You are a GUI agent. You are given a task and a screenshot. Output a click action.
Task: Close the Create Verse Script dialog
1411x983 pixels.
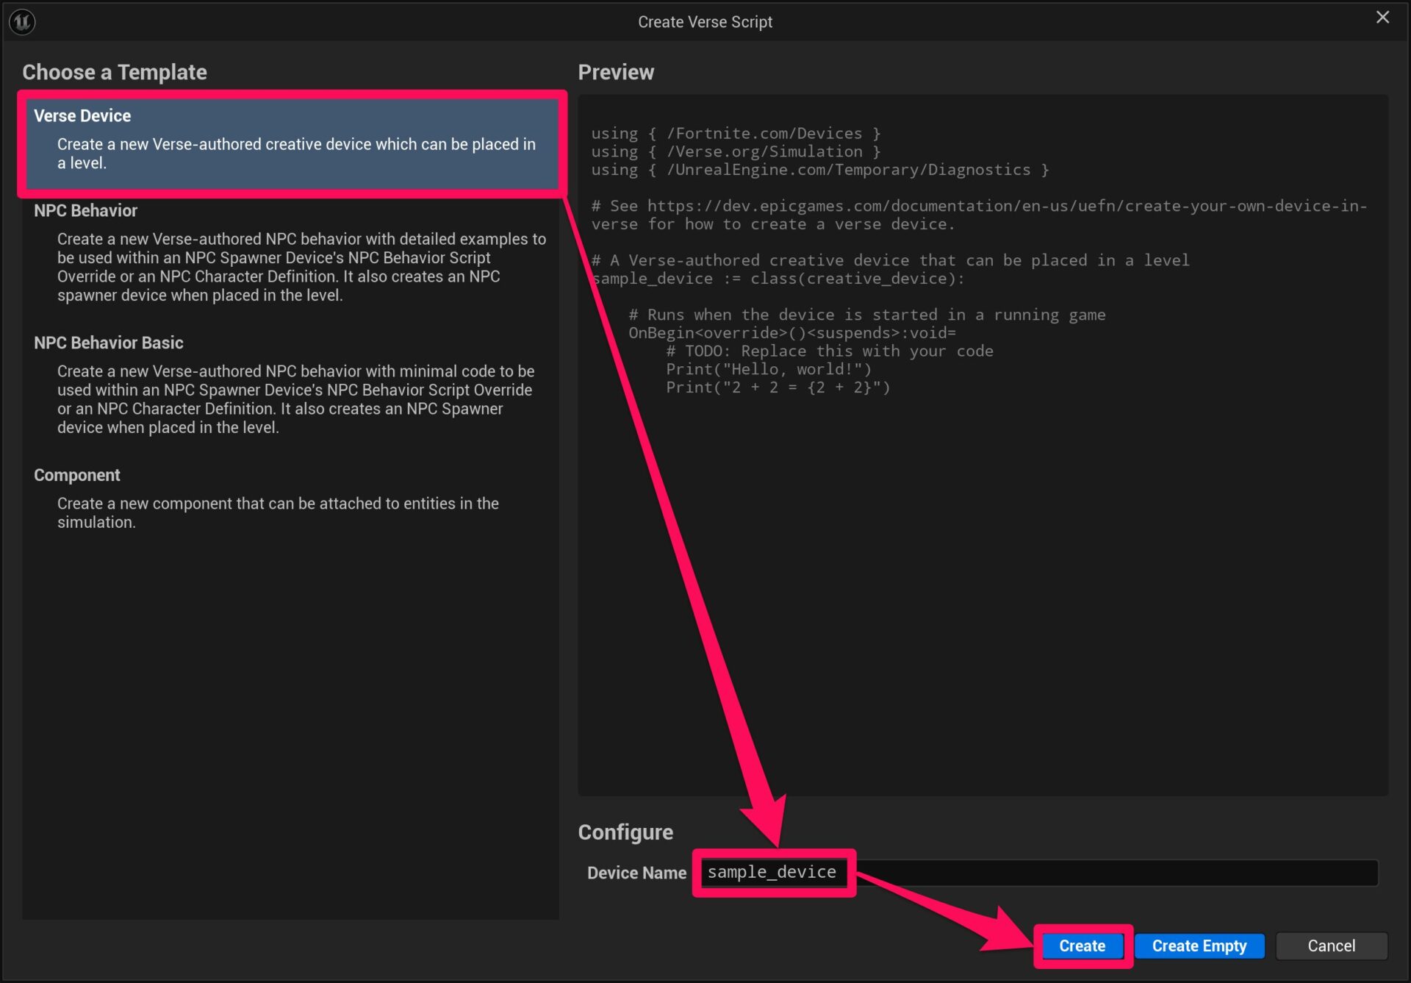click(1382, 17)
